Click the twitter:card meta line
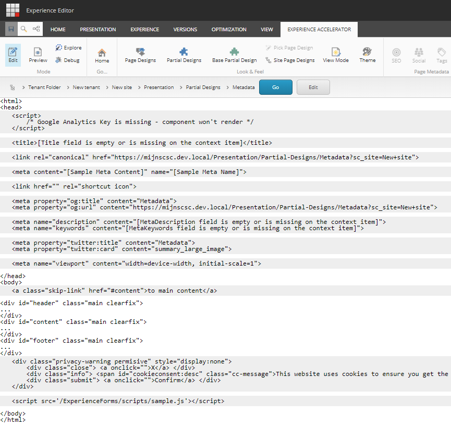Image resolution: width=451 pixels, height=427 pixels. point(121,249)
